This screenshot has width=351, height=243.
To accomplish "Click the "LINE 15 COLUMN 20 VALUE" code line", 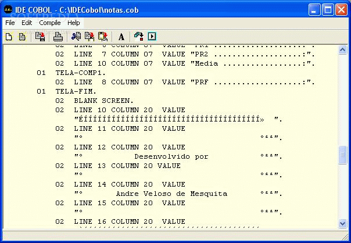I will pyautogui.click(x=120, y=203).
